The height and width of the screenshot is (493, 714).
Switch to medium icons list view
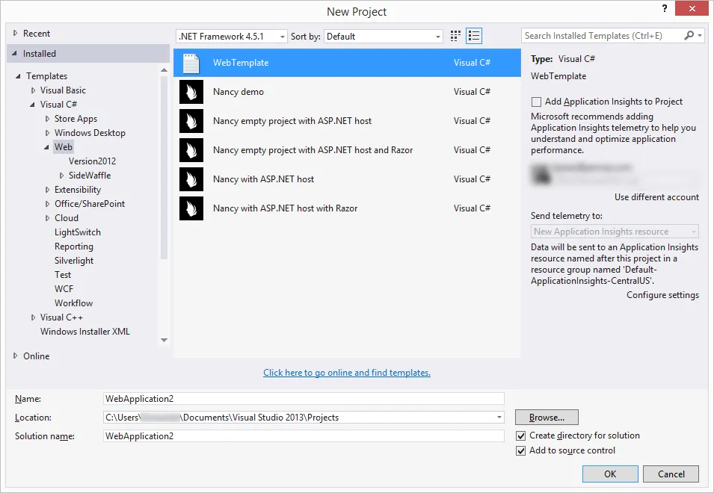[474, 36]
